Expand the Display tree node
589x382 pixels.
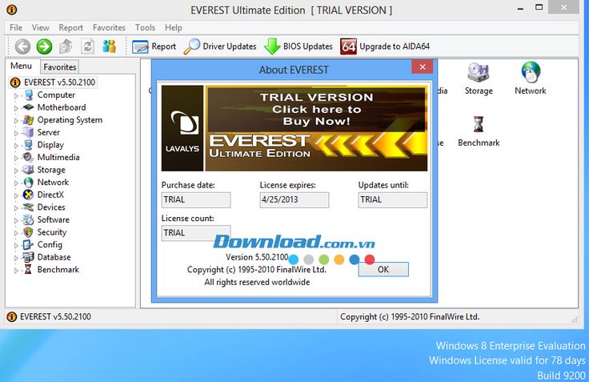tap(16, 146)
